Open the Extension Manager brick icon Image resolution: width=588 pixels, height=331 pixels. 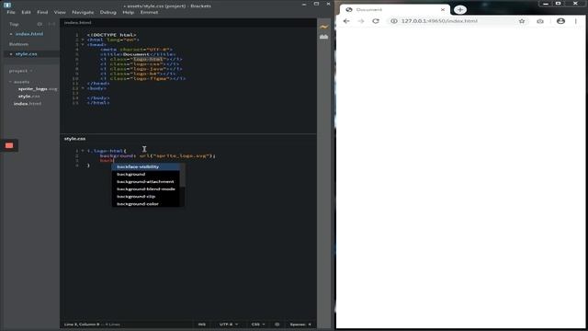323,37
